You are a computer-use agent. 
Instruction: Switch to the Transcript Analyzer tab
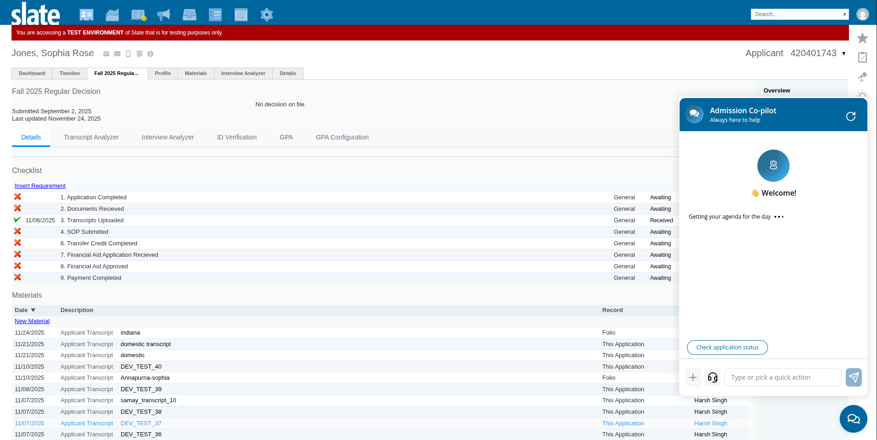(91, 137)
